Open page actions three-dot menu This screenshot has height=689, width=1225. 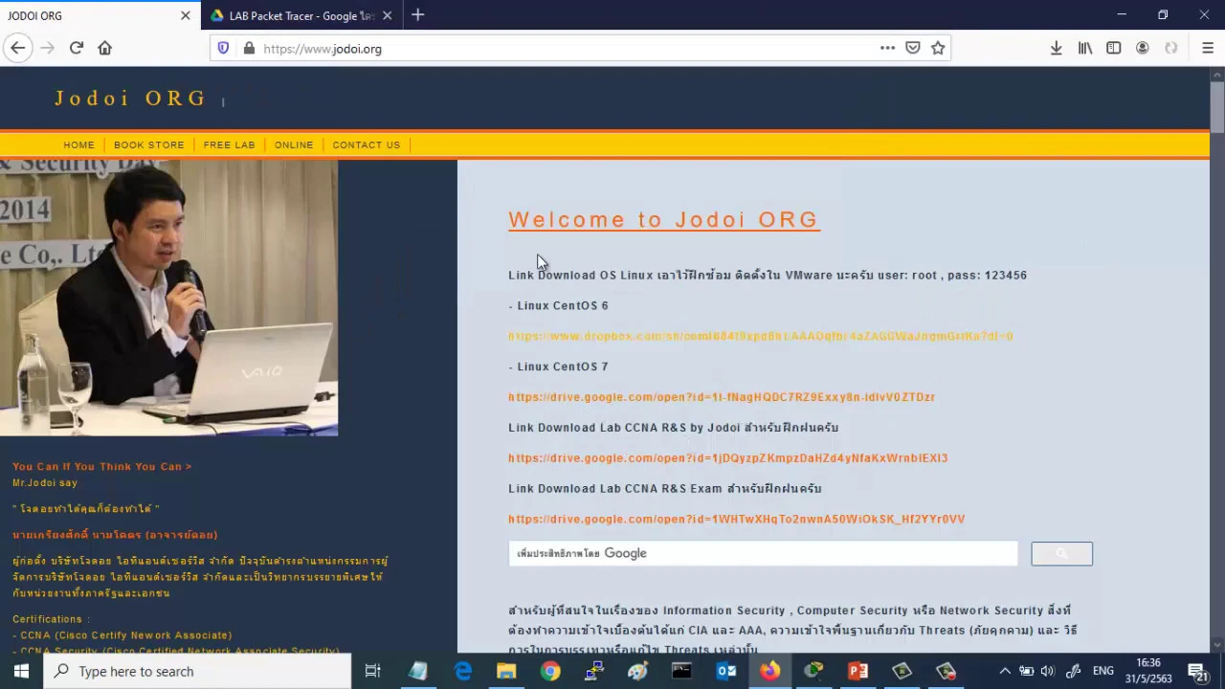pyautogui.click(x=887, y=48)
